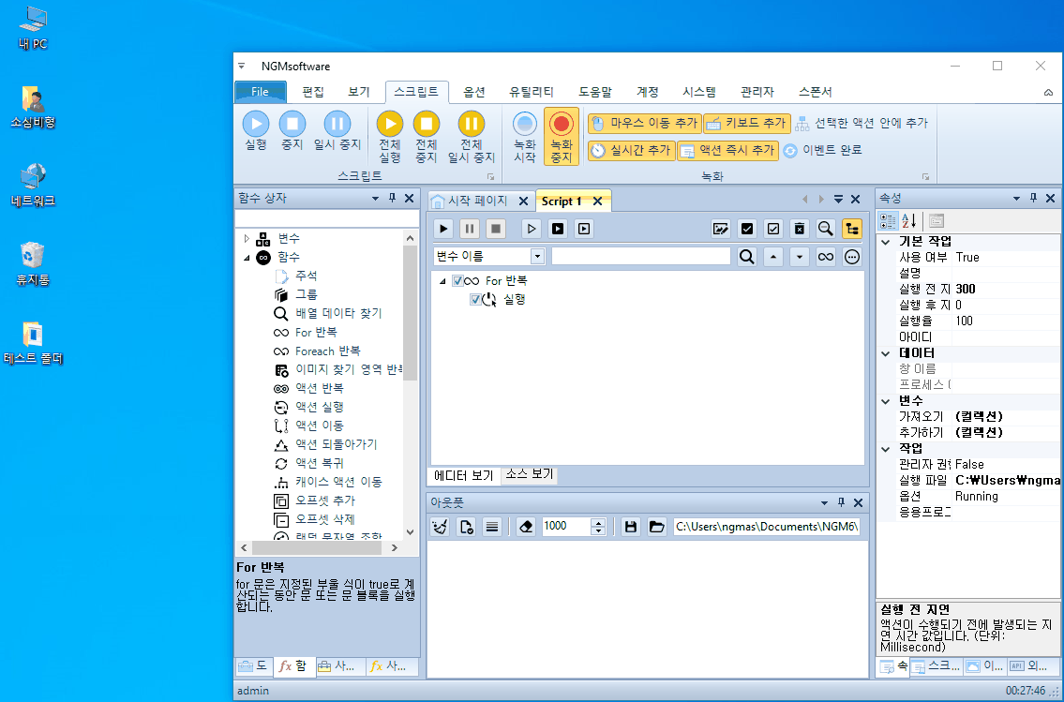This screenshot has height=702, width=1064.
Task: Open the 휴지통 desktop icon
Action: 32,263
